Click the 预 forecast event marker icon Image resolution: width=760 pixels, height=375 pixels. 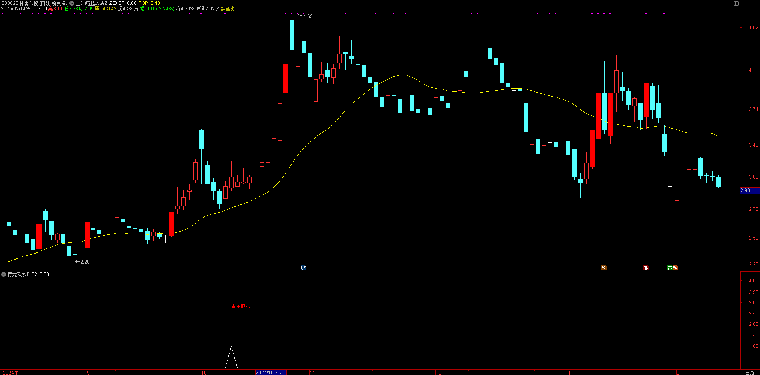675,268
